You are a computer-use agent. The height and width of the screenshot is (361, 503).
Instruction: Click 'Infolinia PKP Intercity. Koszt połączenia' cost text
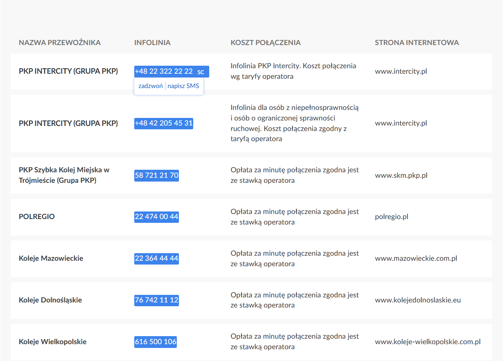293,71
